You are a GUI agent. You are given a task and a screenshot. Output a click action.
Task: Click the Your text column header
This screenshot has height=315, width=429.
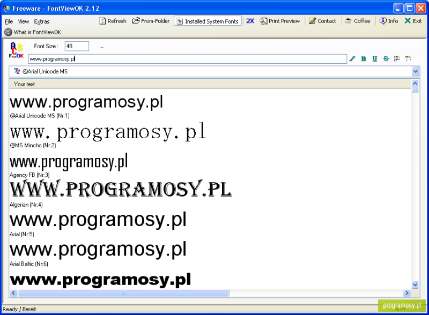tap(210, 84)
